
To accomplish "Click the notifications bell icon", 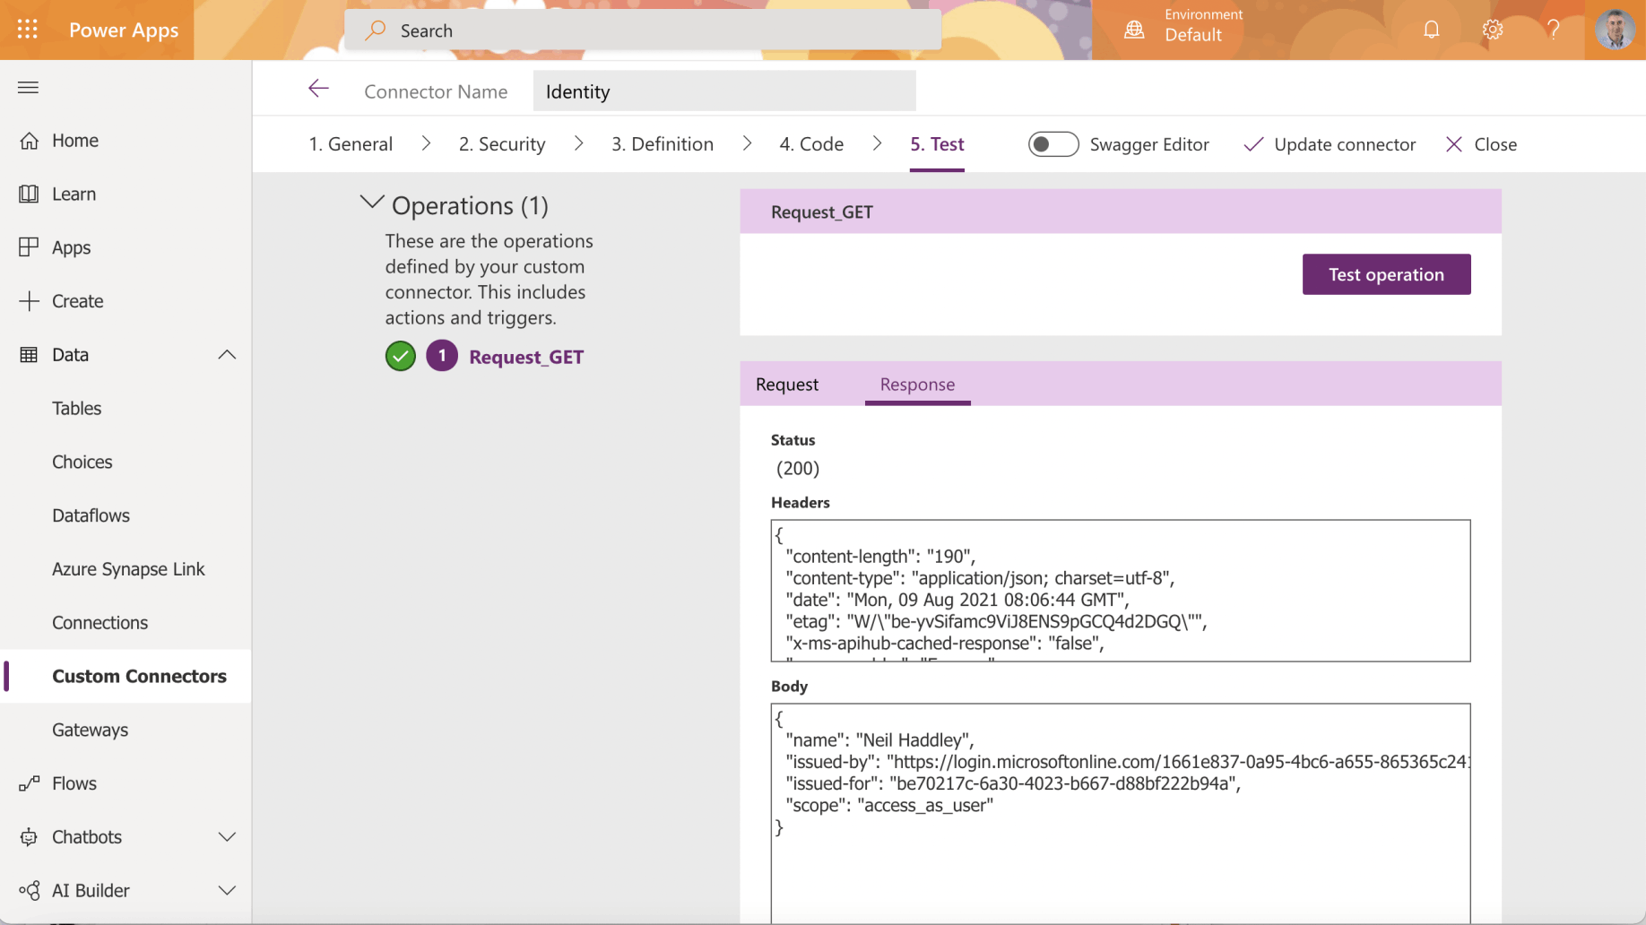I will pos(1431,30).
